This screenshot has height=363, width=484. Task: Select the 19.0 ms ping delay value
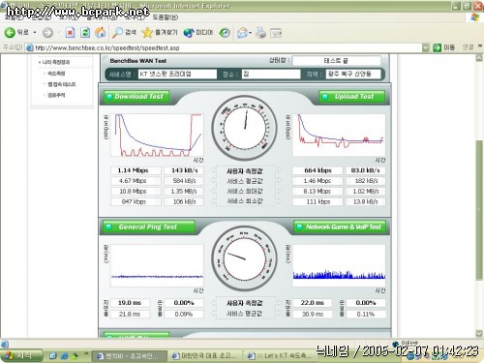[130, 303]
